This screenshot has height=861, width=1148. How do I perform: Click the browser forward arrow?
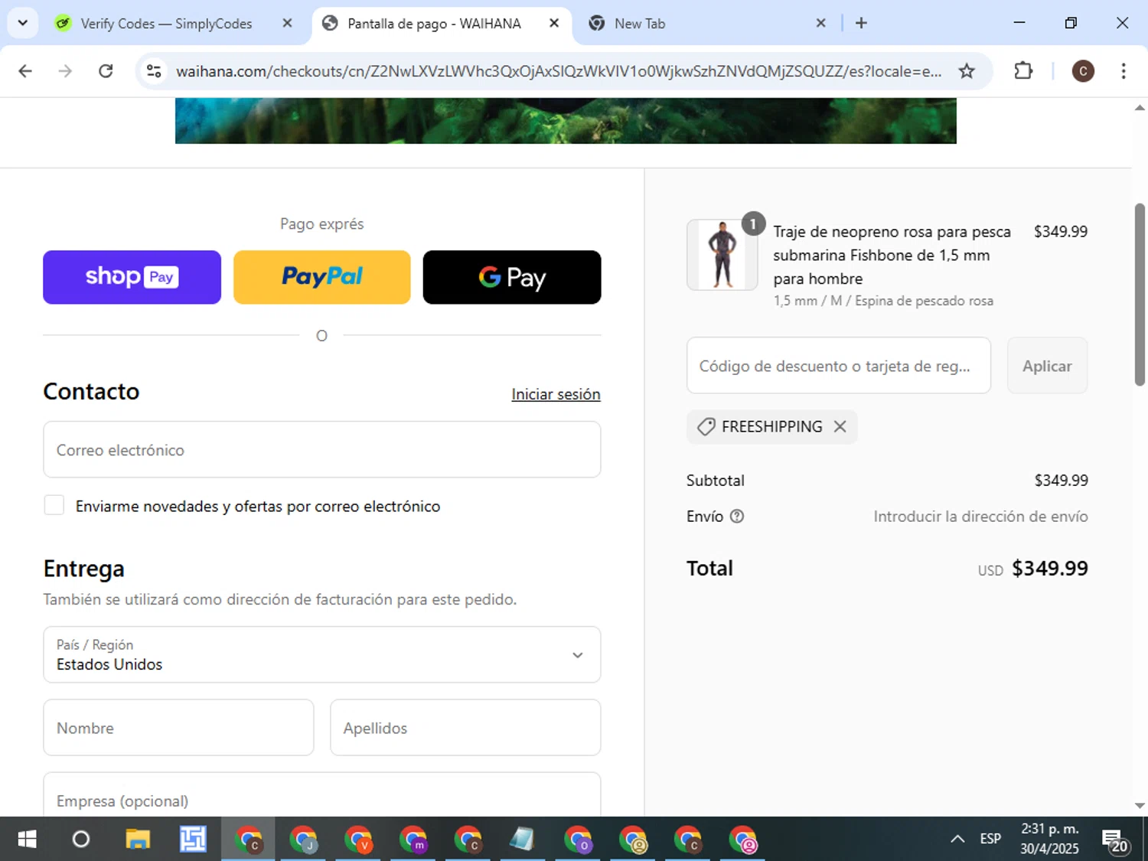[x=65, y=71]
